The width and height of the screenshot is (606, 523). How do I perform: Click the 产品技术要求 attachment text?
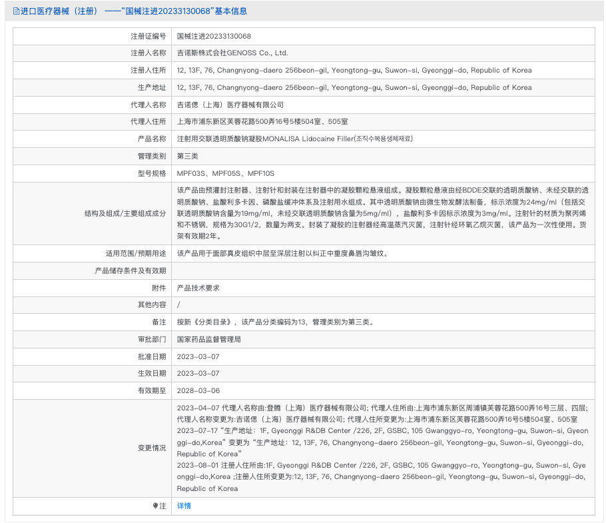198,288
